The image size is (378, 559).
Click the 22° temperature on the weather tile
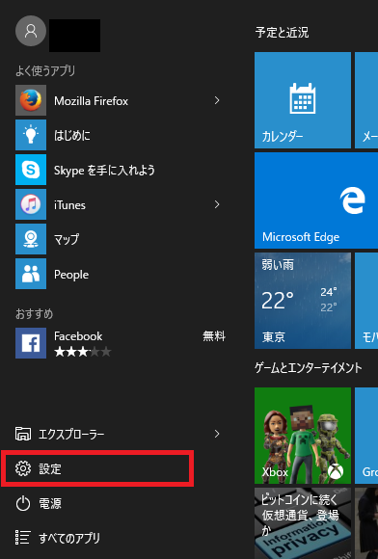click(x=278, y=300)
